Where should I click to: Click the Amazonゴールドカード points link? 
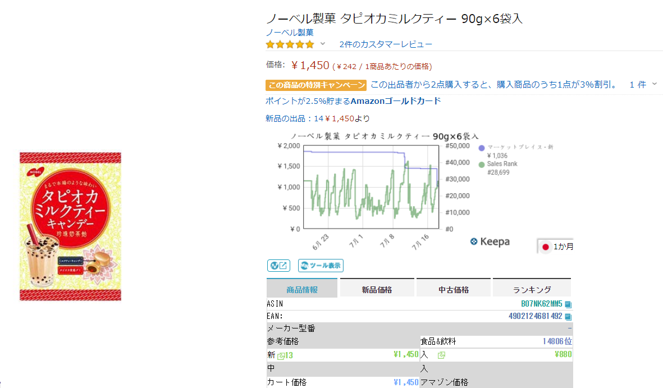353,101
